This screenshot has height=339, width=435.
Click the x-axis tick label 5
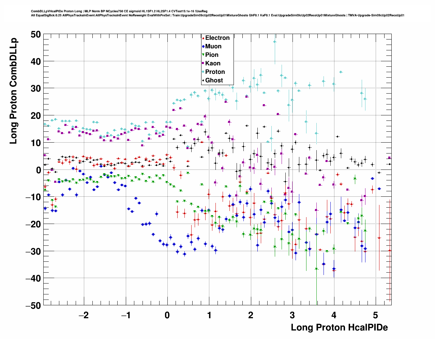pos(375,315)
